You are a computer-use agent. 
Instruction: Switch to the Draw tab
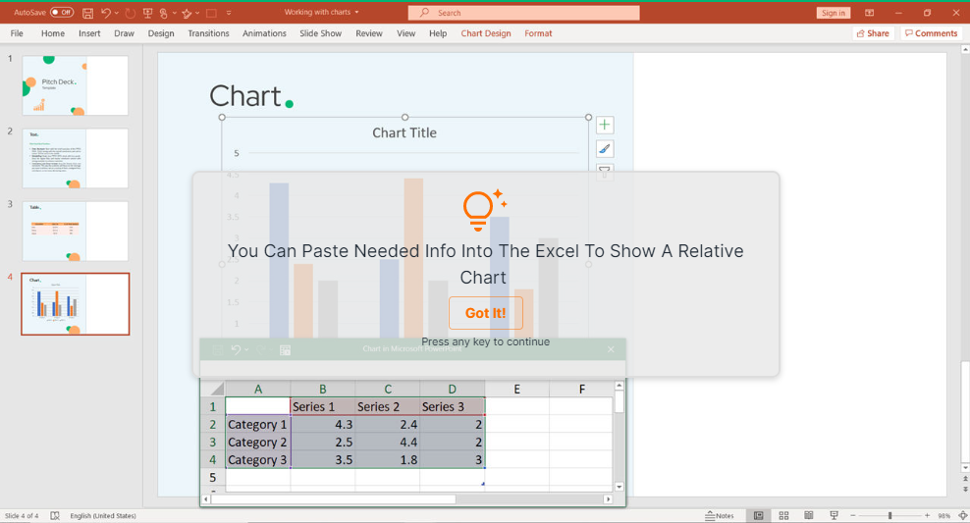click(124, 33)
